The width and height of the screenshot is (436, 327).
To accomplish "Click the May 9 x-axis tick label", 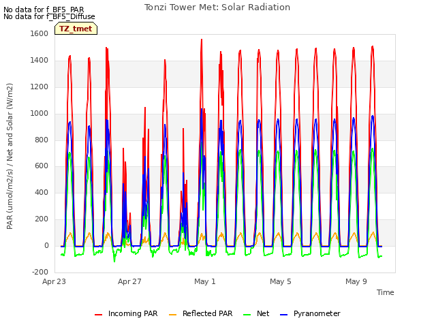I will [356, 281].
